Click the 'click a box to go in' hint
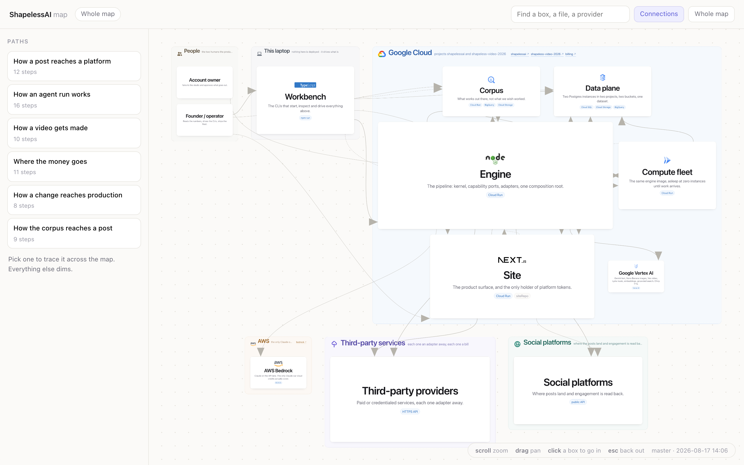 [x=574, y=451]
